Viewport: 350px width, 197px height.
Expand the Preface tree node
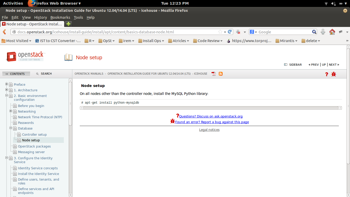click(x=7, y=84)
